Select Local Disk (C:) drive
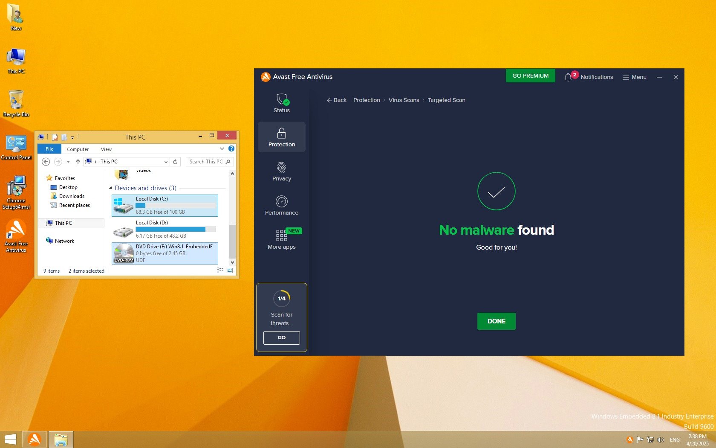Image resolution: width=716 pixels, height=448 pixels. 165,205
